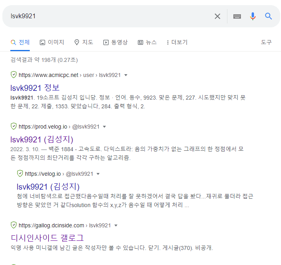Open the 더보기 more menu
The height and width of the screenshot is (265, 281).
pos(177,42)
